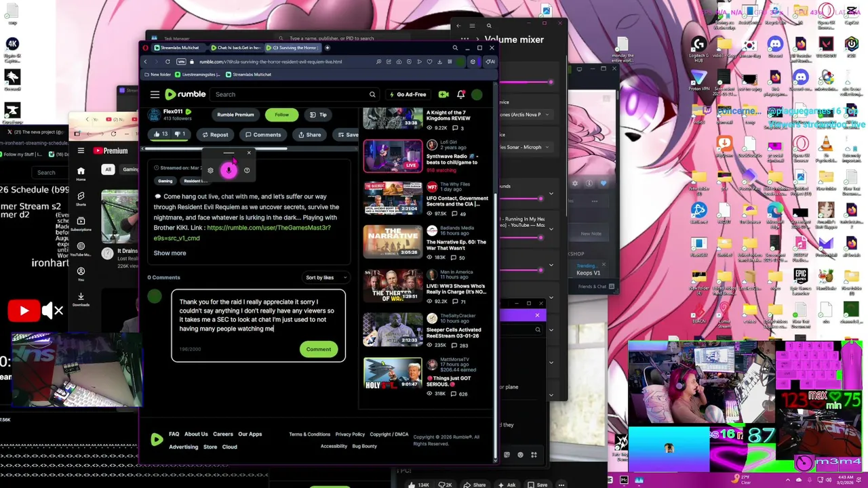Click Opera's downloads arrow icon
This screenshot has height=488, width=868.
(439, 62)
